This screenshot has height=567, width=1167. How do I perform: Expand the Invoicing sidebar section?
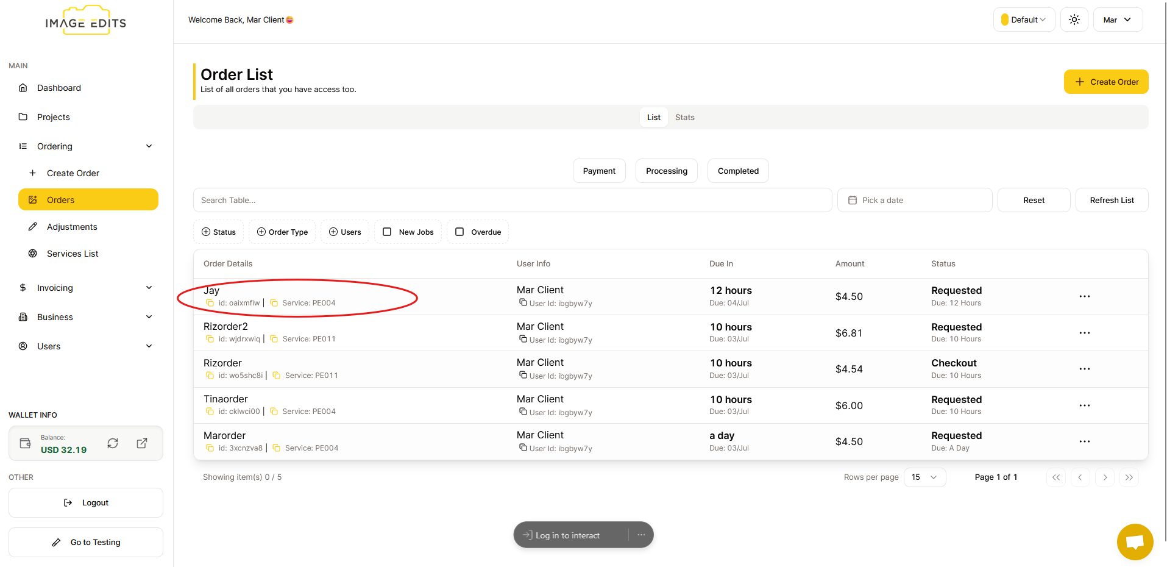(x=85, y=288)
